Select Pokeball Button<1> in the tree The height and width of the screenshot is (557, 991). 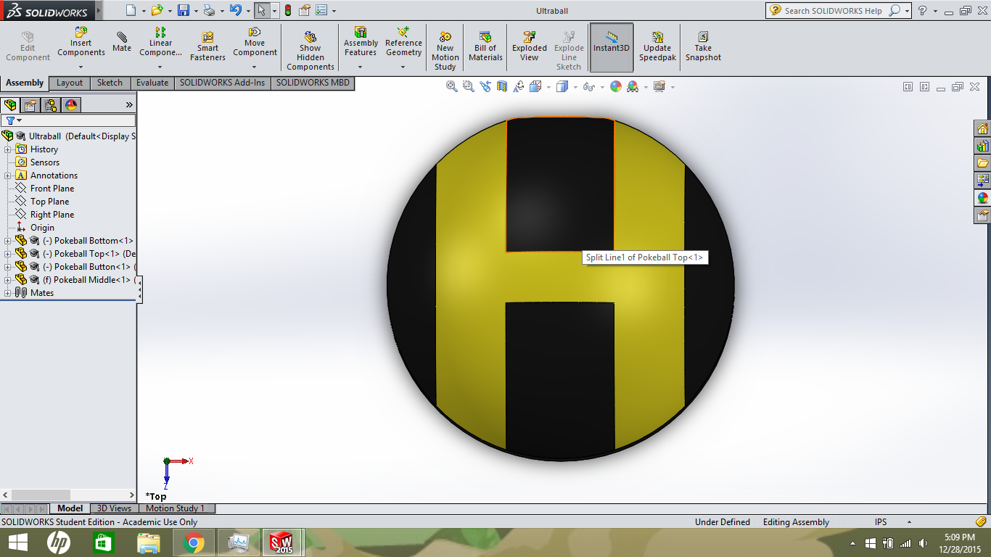coord(89,267)
